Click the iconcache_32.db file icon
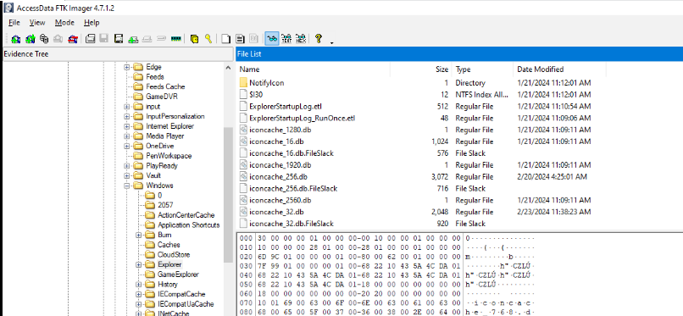 point(243,212)
